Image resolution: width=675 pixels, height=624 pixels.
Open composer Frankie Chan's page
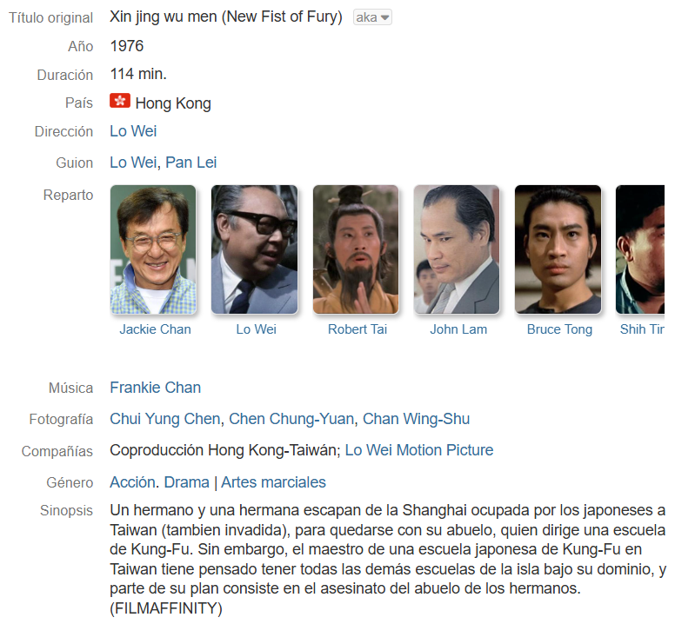click(156, 388)
